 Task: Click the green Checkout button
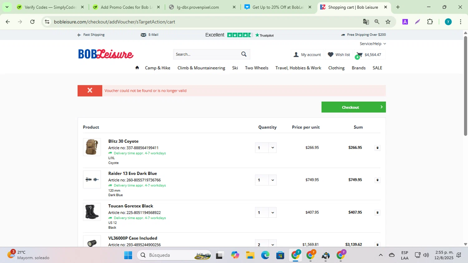(353, 107)
